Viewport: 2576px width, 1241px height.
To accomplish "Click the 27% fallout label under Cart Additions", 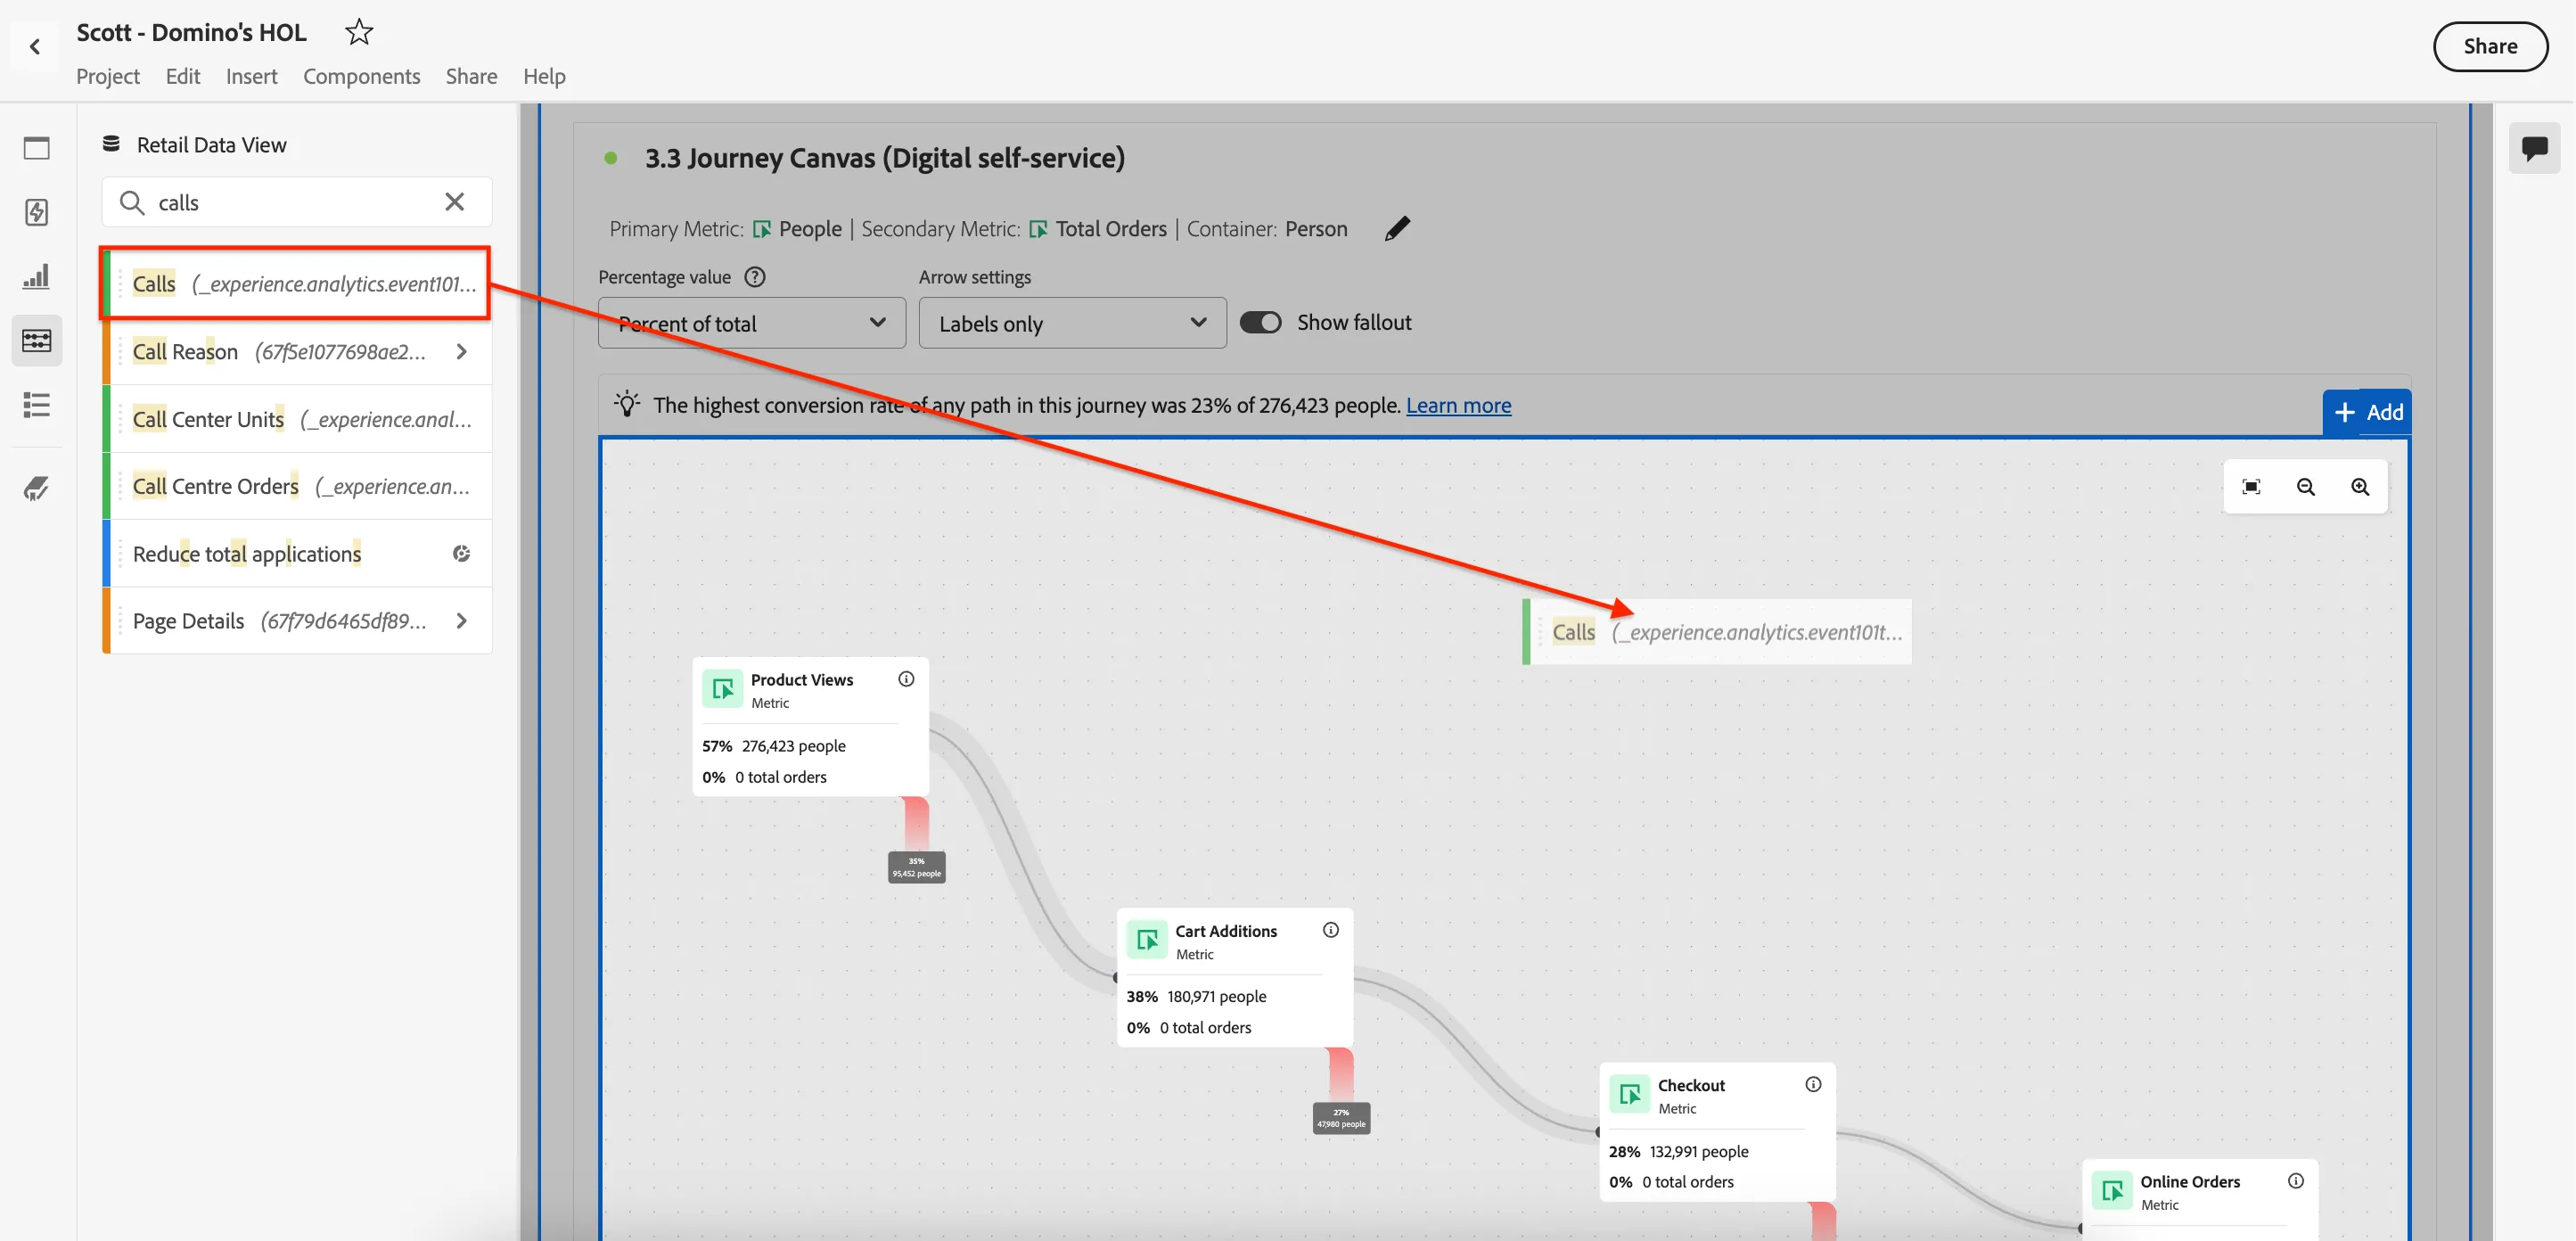I will coord(1341,1118).
